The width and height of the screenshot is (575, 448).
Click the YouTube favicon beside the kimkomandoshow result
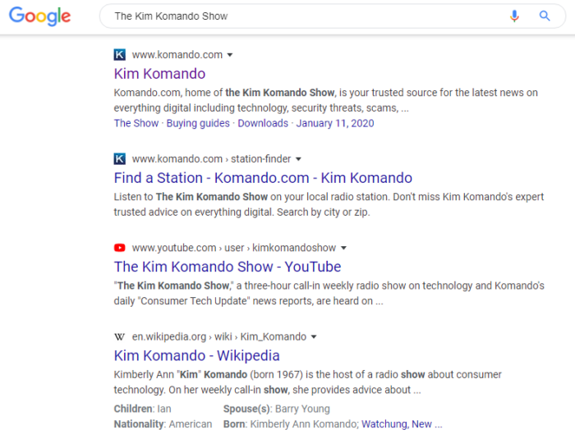point(120,248)
